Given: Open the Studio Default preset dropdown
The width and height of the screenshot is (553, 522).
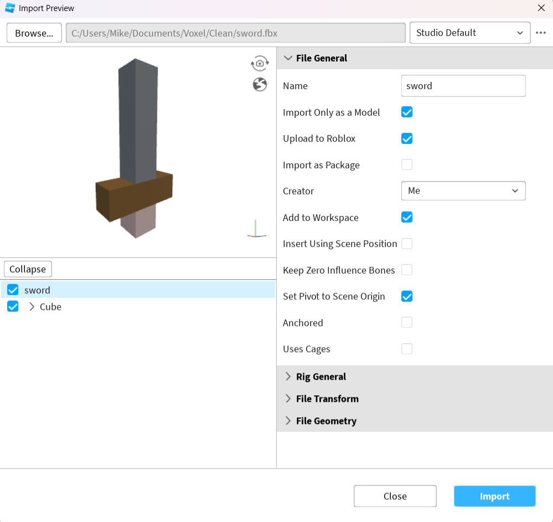Looking at the screenshot, I should [x=469, y=33].
